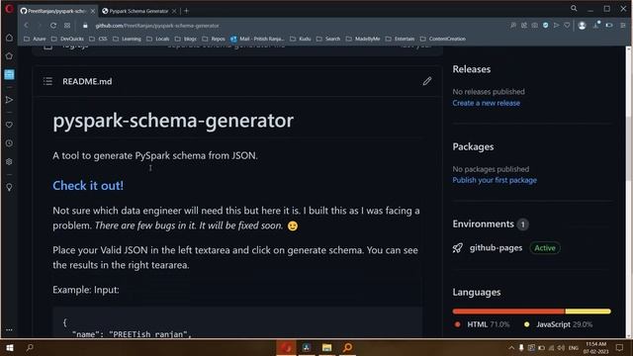Open the Opera main menu logo
This screenshot has height=356, width=633.
pos(9,9)
